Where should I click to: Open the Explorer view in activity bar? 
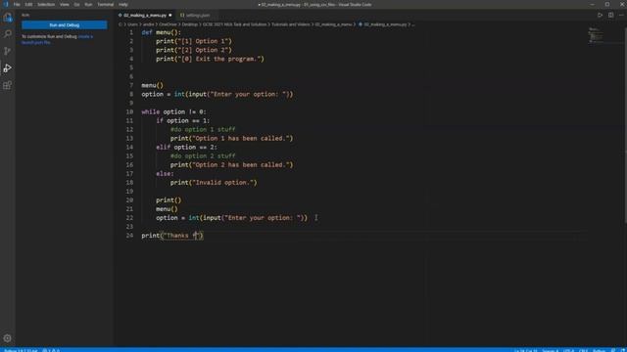coord(8,18)
